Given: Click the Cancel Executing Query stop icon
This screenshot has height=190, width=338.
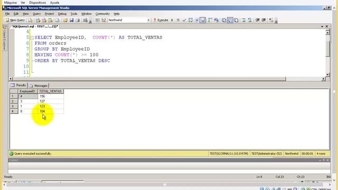Looking at the screenshot, I should pos(178,20).
